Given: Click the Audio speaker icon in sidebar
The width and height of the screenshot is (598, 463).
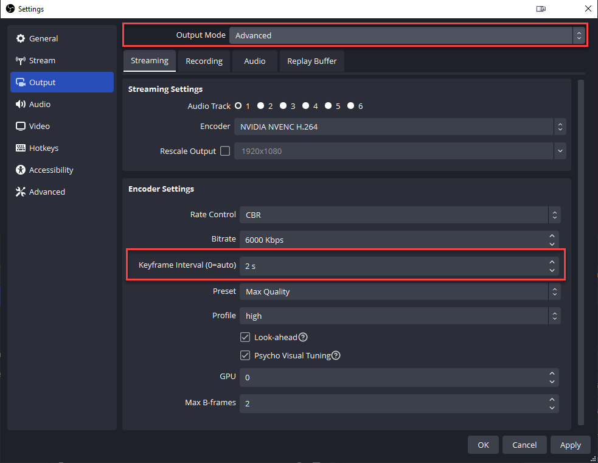Looking at the screenshot, I should click(x=21, y=104).
